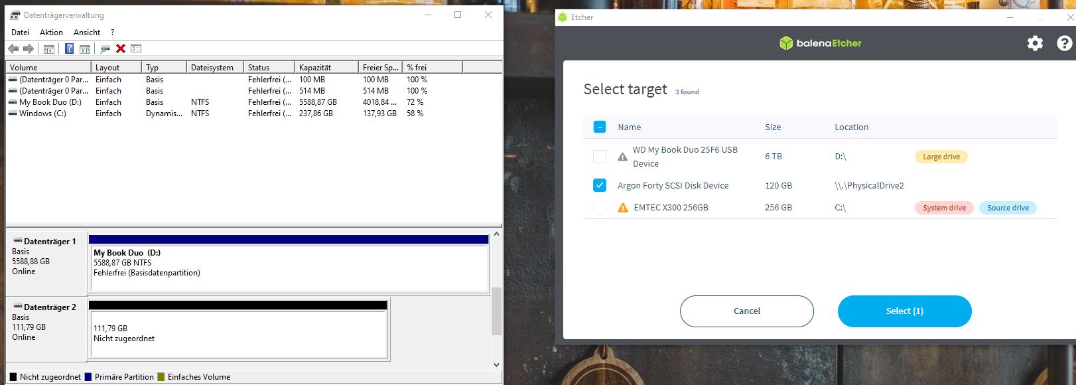The width and height of the screenshot is (1076, 385).
Task: Open balenaEtcher help question-mark icon
Action: click(1064, 43)
